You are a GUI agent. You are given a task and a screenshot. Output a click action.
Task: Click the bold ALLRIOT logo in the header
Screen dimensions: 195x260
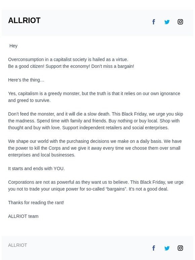click(x=24, y=20)
